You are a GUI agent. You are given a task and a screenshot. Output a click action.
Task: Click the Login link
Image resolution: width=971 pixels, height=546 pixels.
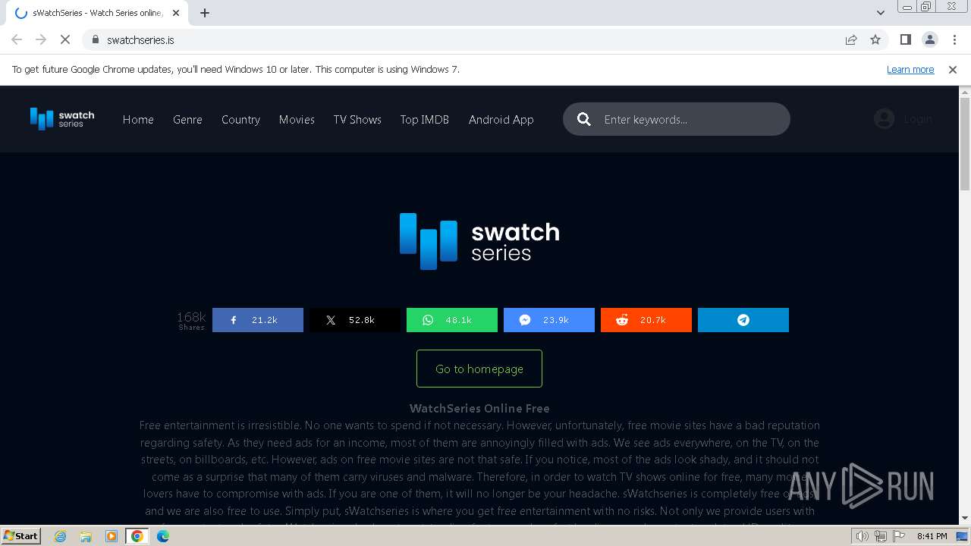tap(918, 119)
